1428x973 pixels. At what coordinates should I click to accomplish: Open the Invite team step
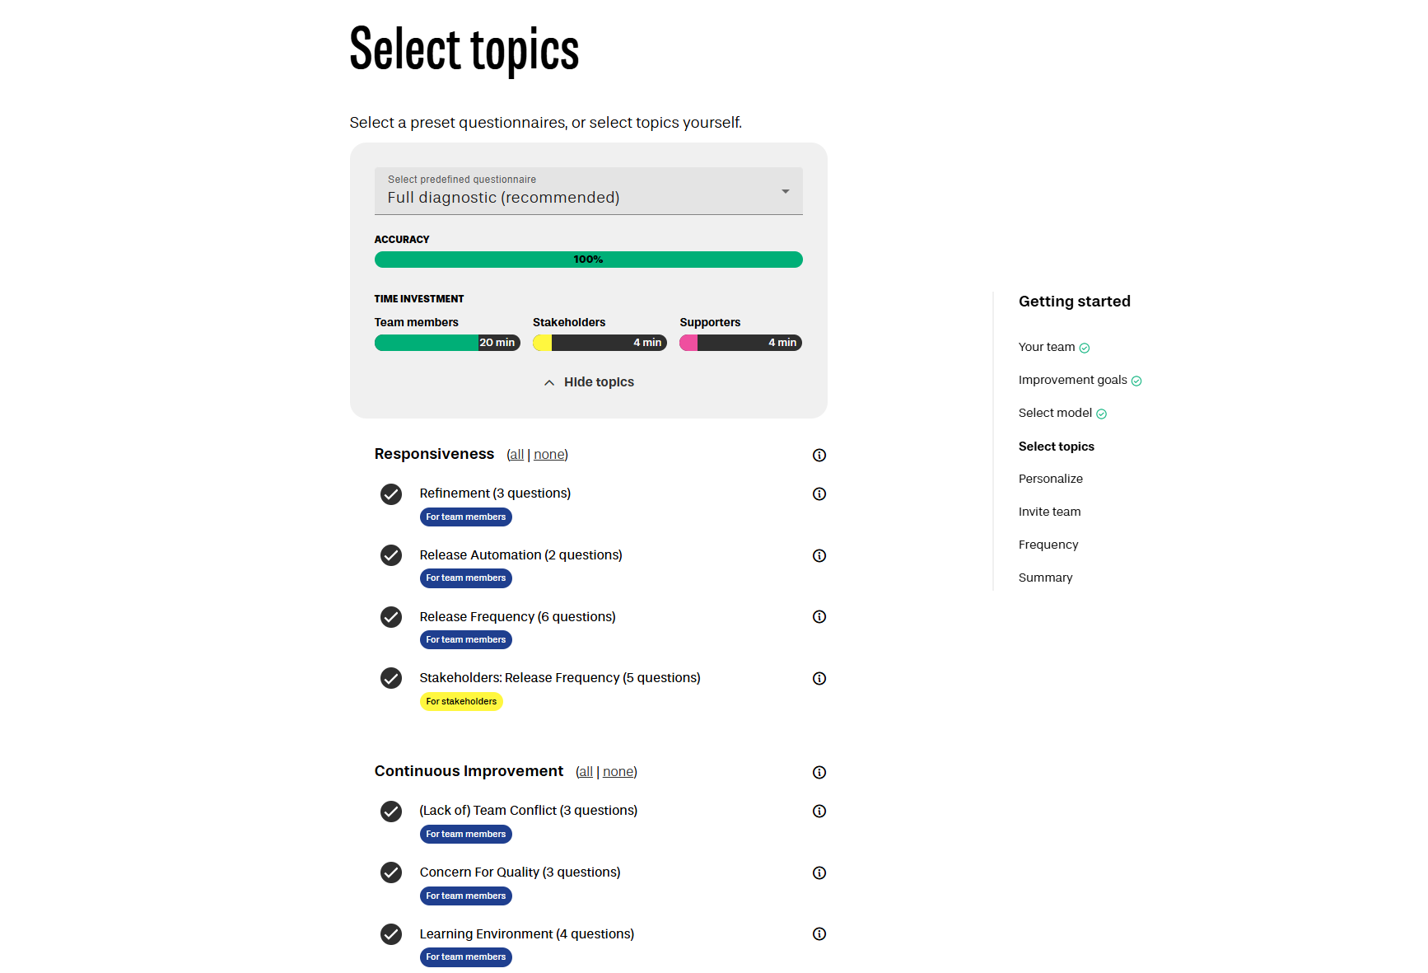coord(1049,512)
